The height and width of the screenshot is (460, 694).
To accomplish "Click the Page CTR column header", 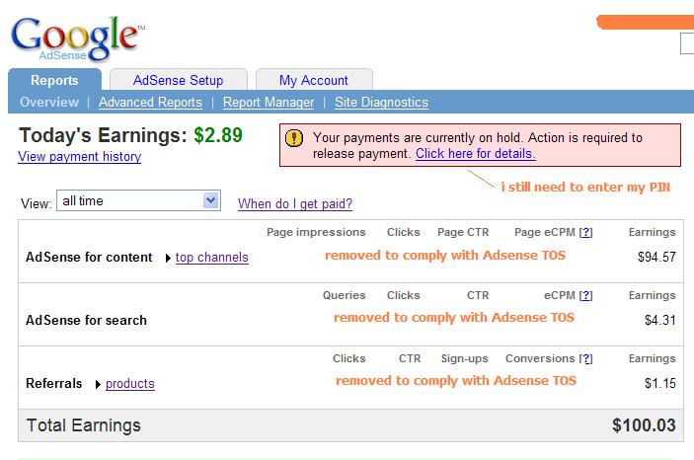I will click(463, 232).
